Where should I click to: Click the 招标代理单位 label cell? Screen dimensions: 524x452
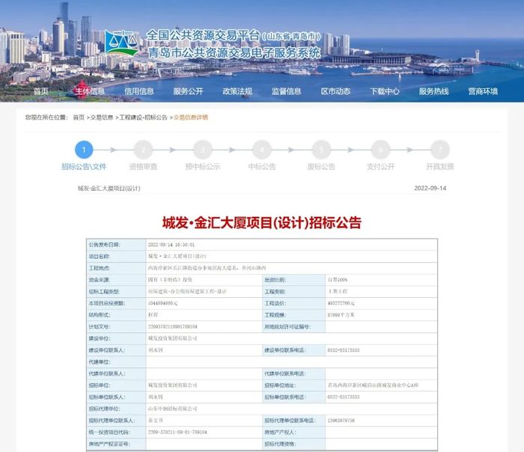tap(116, 409)
